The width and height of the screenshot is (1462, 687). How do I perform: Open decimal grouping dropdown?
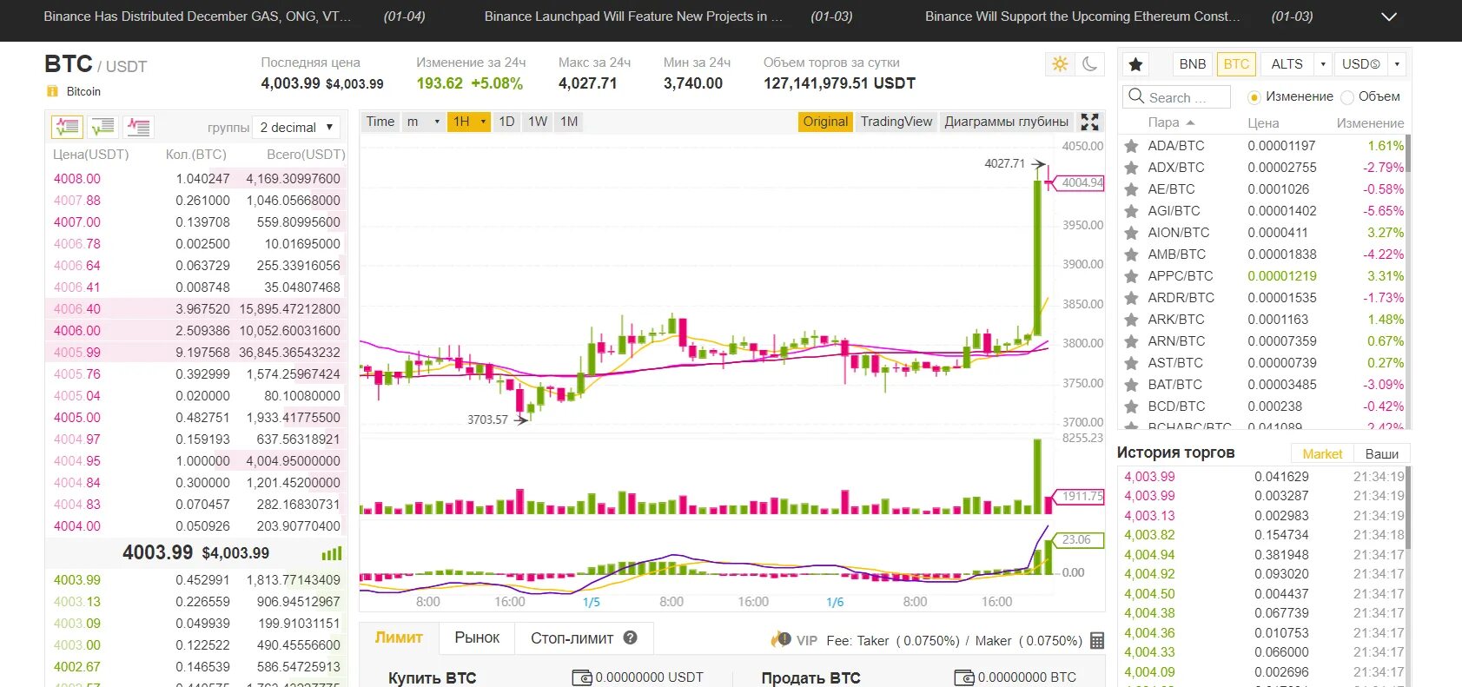point(296,128)
